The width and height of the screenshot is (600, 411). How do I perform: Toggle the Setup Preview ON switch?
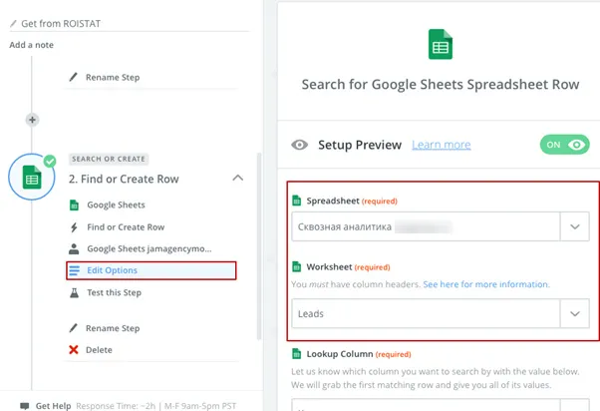click(x=564, y=145)
